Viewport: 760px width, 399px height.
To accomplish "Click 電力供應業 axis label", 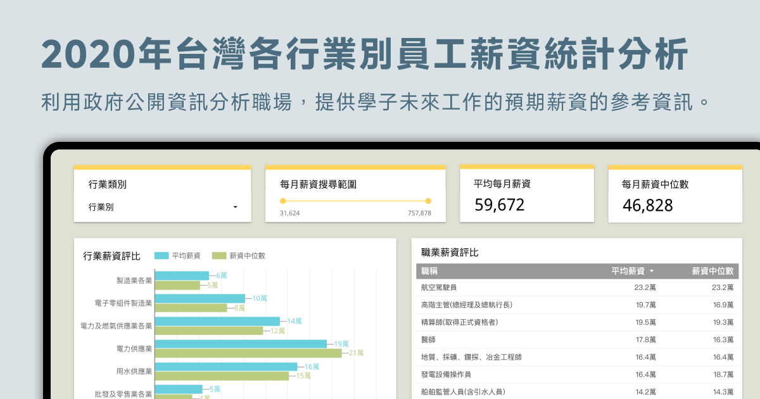I will point(134,349).
